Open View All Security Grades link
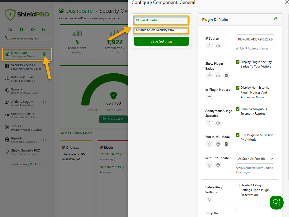 (x=78, y=133)
